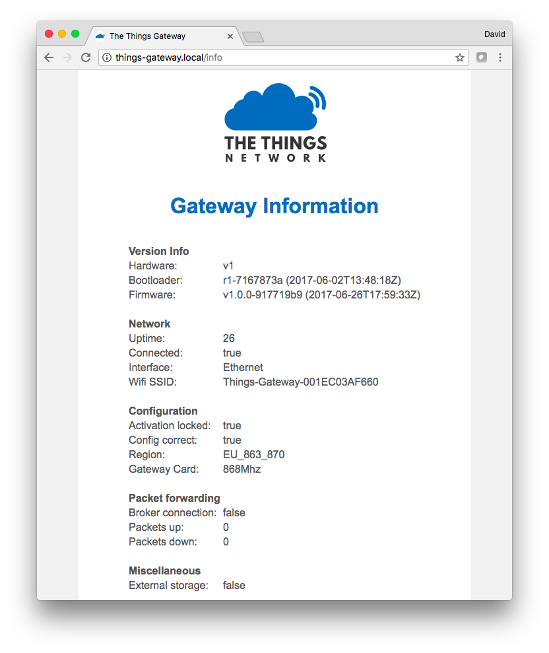Select hardware value v1
Image resolution: width=549 pixels, height=653 pixels.
tap(228, 265)
